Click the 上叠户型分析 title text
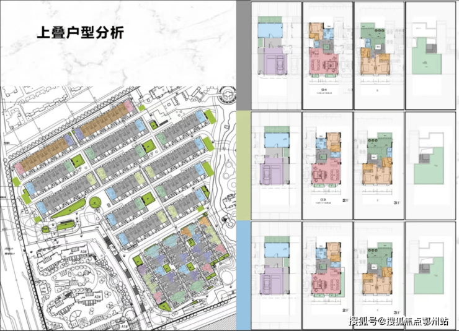Viewport: 459px width, 331px height. point(80,32)
